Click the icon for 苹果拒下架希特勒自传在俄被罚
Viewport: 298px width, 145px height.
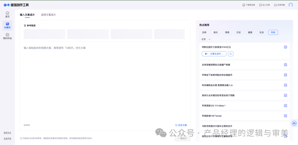click(x=285, y=75)
